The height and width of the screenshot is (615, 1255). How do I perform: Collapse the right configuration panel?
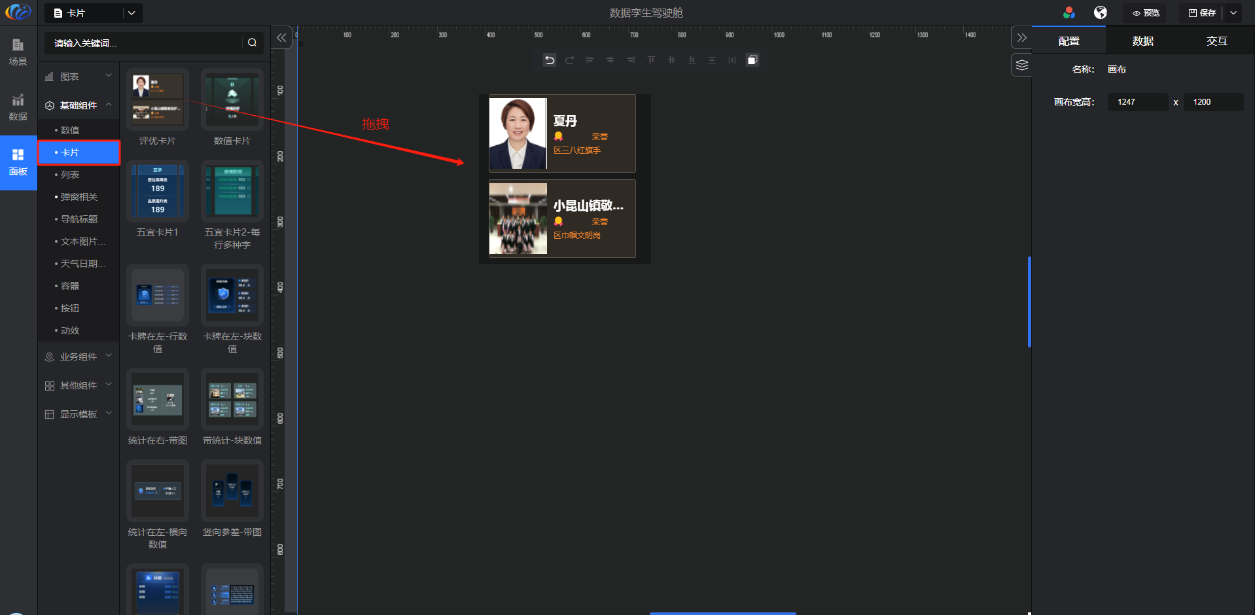click(1022, 38)
